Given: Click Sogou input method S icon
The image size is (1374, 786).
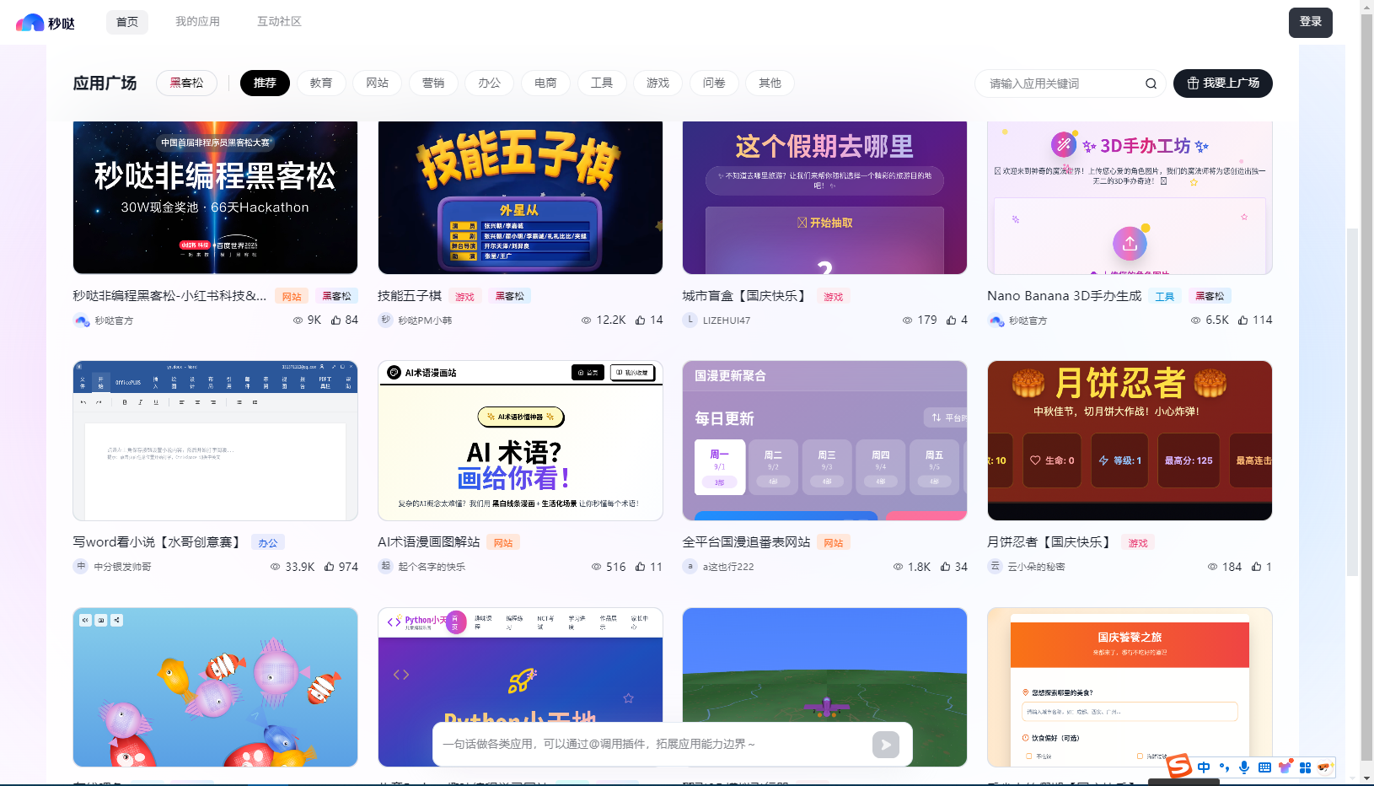Looking at the screenshot, I should 1179,766.
